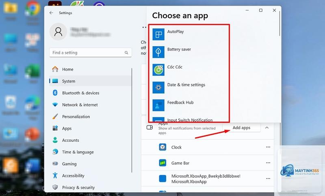Image resolution: width=325 pixels, height=196 pixels.
Task: Click the Gaming controller icon
Action: [55, 164]
